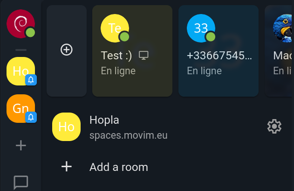Select the yellow Ho space in sidebar
This screenshot has height=191, width=294.
pos(20,71)
